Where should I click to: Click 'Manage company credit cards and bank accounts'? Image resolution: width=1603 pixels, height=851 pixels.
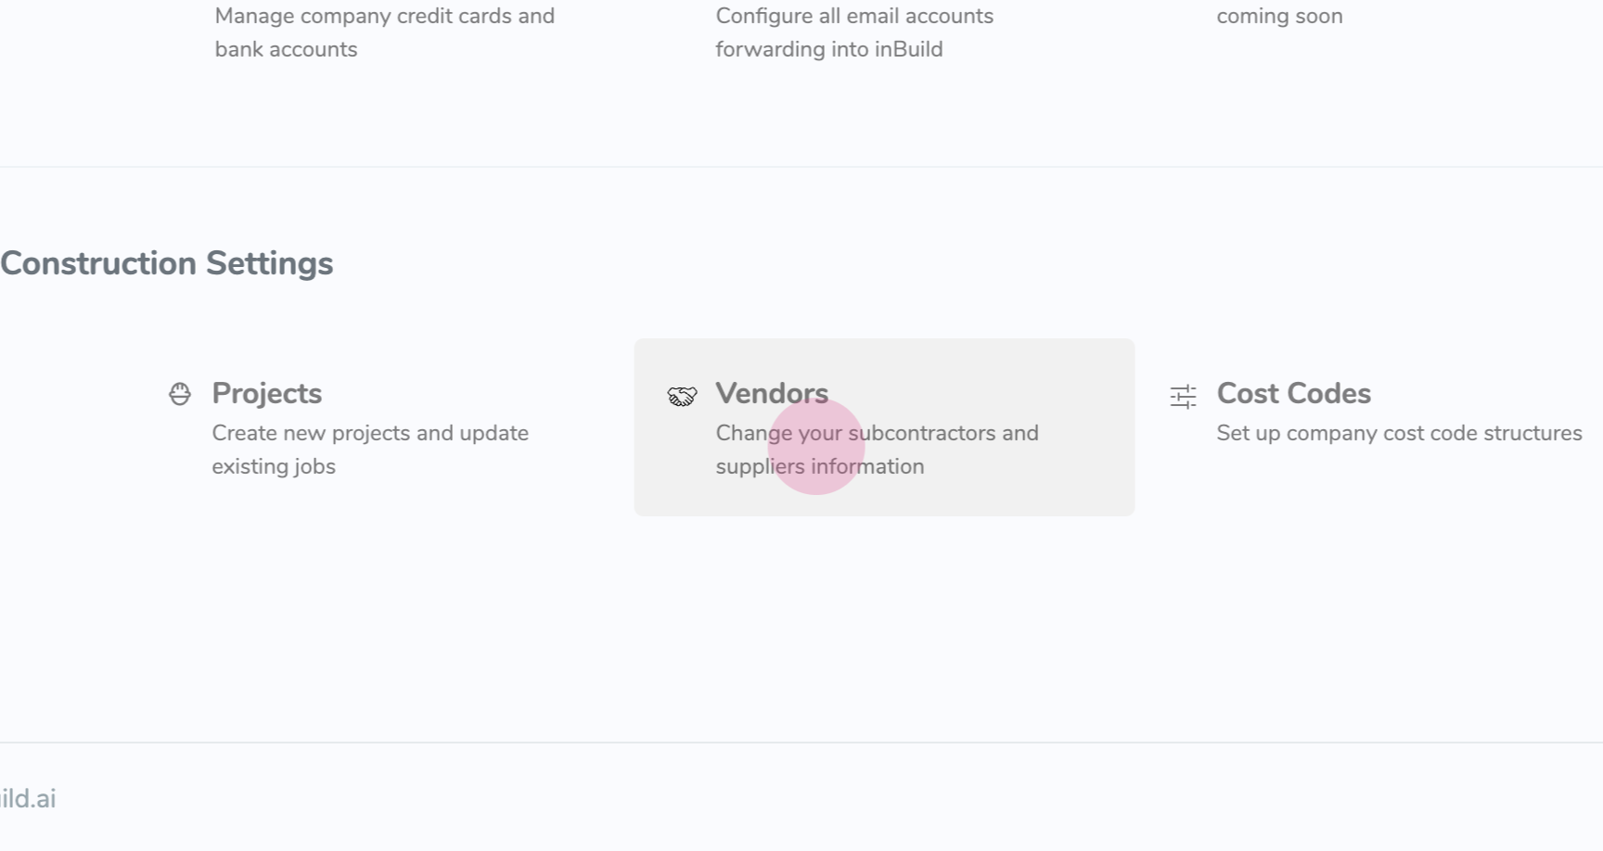(x=384, y=32)
